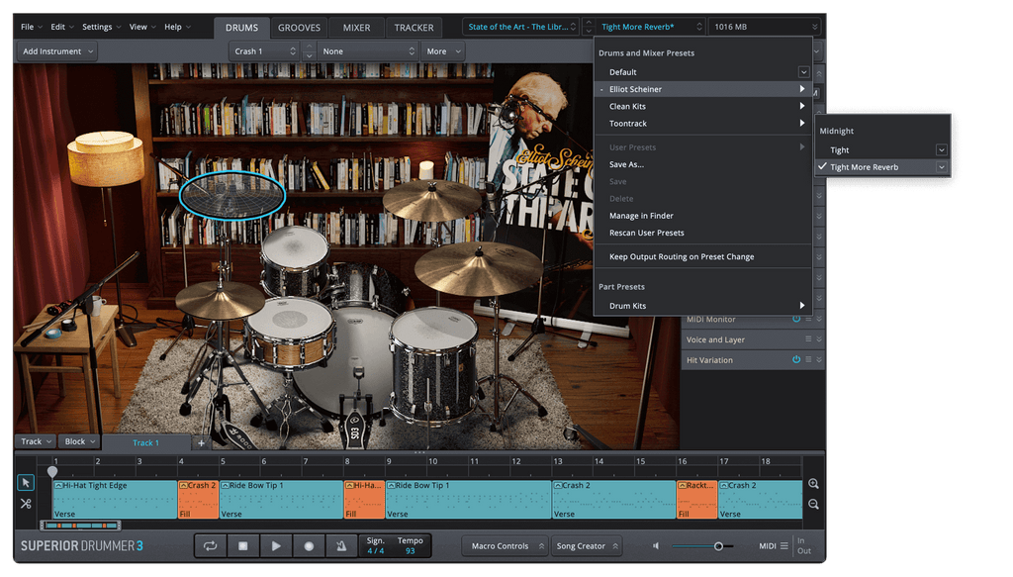
Task: Toggle loop playback button
Action: [x=211, y=546]
